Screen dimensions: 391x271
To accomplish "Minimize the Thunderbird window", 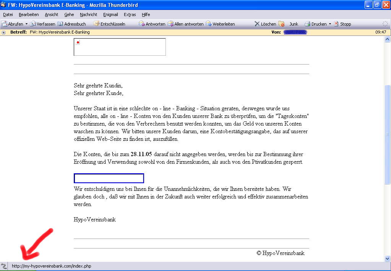I will [x=368, y=5].
